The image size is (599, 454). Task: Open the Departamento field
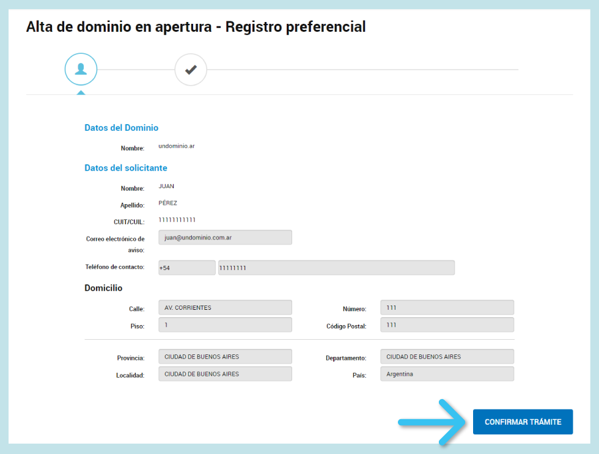[x=447, y=356]
